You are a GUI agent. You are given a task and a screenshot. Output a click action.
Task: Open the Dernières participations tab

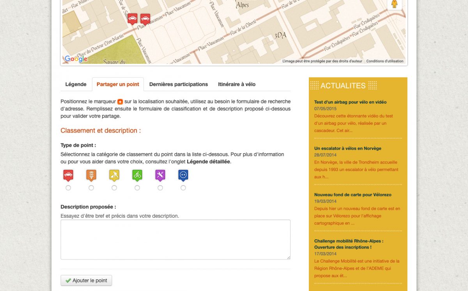tap(179, 84)
